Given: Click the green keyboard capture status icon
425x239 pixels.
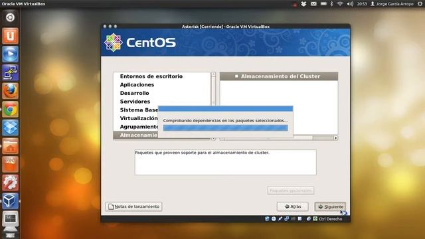Looking at the screenshot, I should click(x=315, y=218).
